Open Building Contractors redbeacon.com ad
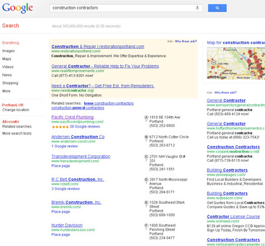 [x=227, y=194]
